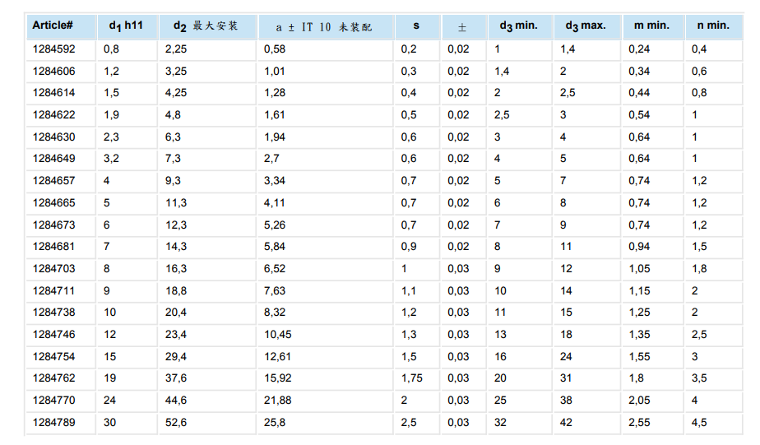Image resolution: width=760 pixels, height=445 pixels.
Task: Select article number 1284762
Action: [53, 378]
